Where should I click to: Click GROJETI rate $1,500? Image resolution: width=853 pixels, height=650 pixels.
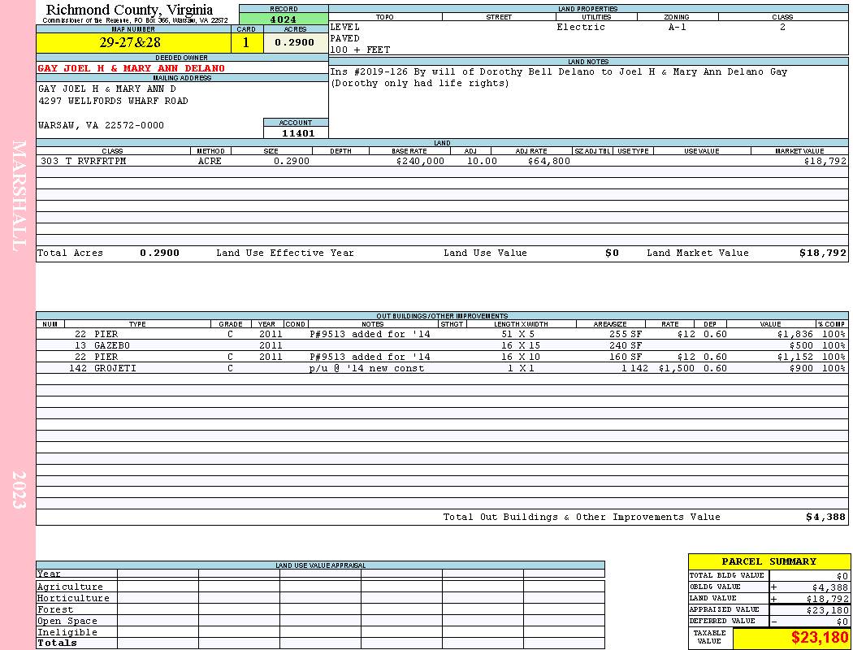[x=677, y=368]
